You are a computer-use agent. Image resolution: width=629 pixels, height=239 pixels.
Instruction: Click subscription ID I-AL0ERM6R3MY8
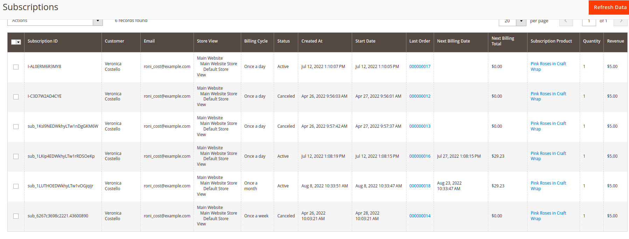44,67
